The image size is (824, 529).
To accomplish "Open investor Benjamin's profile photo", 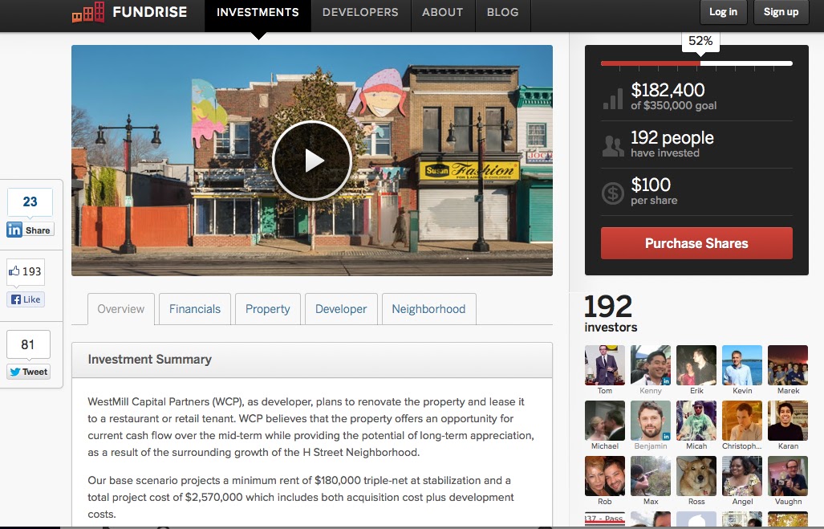I will coord(651,420).
